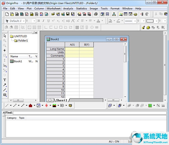
Task: Click the Print icon in the toolbar
Action: click(96, 14)
